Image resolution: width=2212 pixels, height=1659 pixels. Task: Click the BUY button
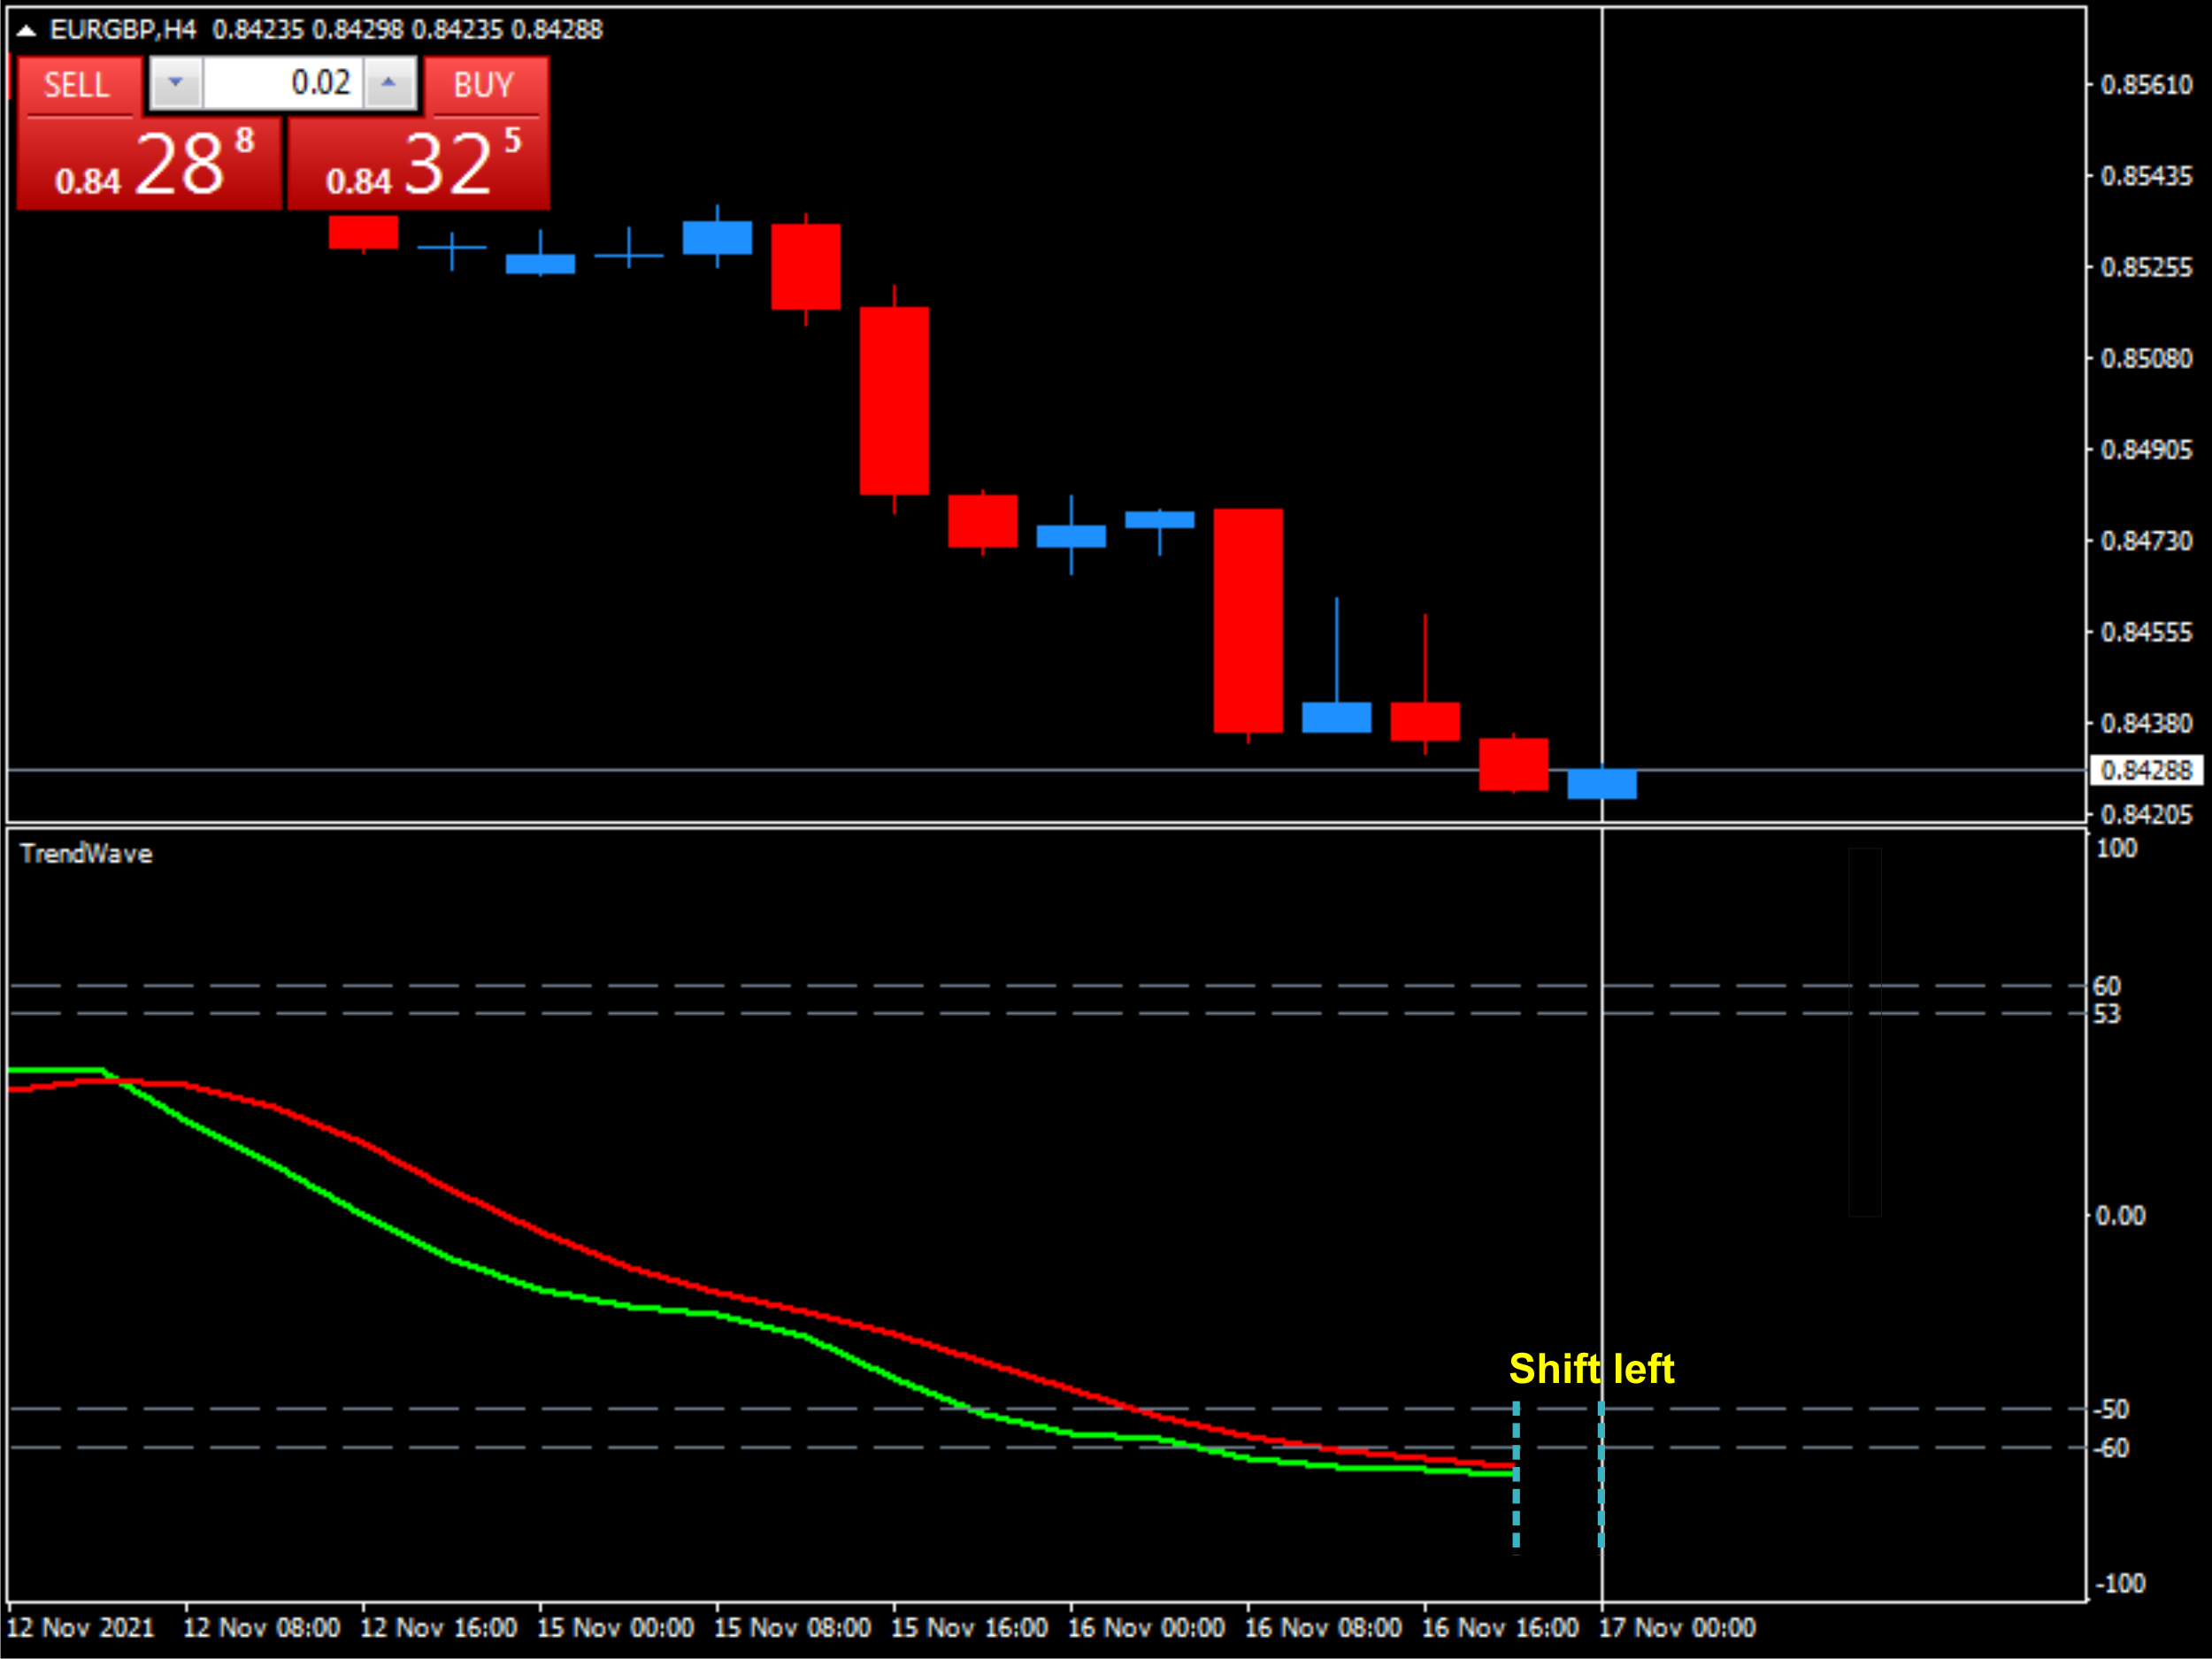(484, 85)
